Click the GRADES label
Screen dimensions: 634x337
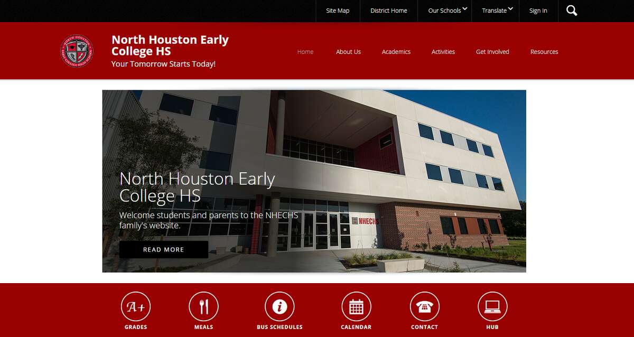click(x=136, y=327)
